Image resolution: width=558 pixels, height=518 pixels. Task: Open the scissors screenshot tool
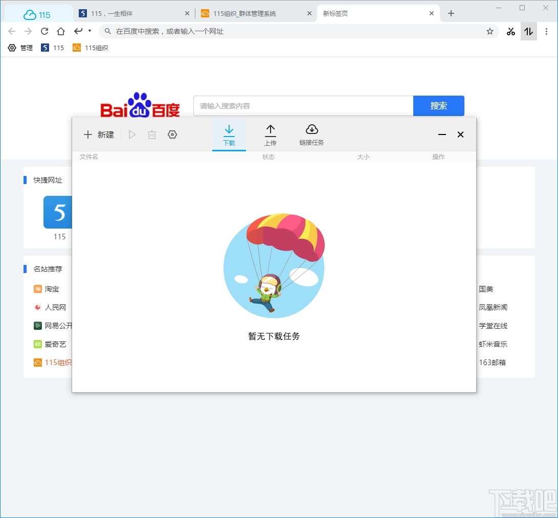[x=511, y=31]
